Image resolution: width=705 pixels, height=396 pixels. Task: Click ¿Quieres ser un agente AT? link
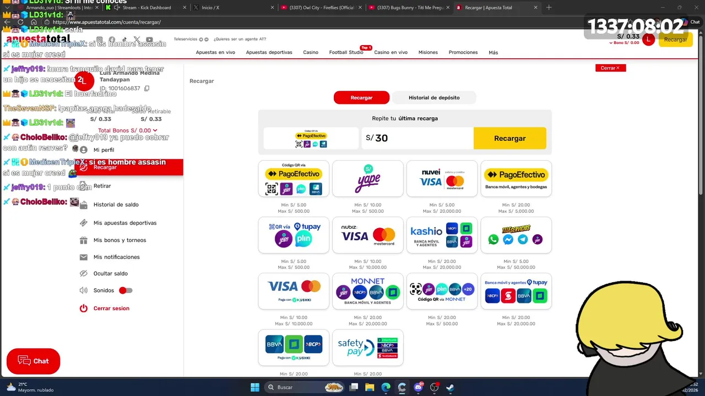240,39
